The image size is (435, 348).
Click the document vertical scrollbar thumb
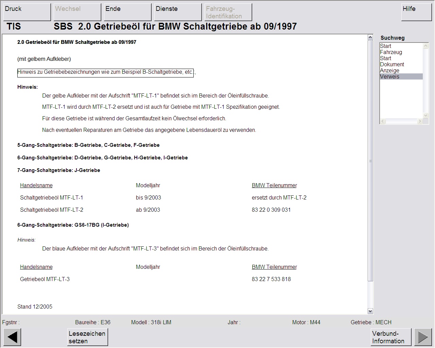pyautogui.click(x=370, y=160)
